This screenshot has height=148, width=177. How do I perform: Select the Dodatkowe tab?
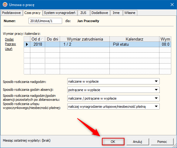[100, 13]
